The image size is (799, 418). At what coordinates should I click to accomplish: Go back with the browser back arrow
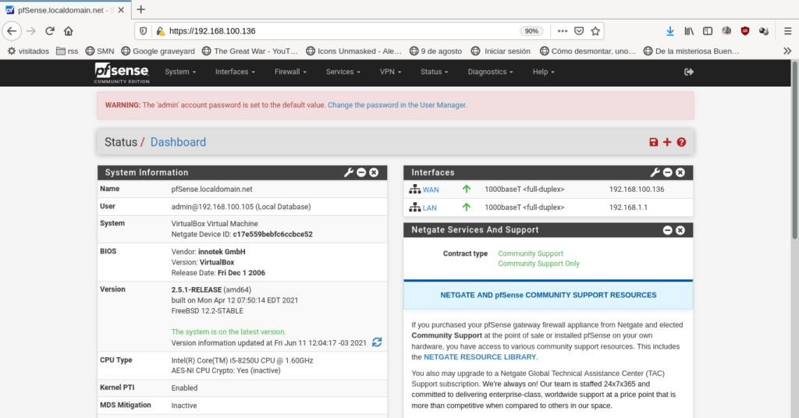coord(12,31)
